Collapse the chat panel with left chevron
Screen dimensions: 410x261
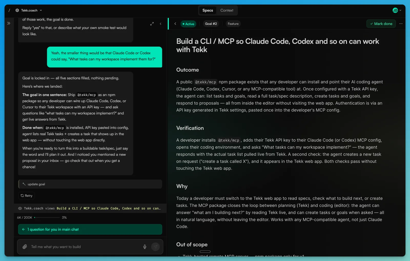[161, 24]
